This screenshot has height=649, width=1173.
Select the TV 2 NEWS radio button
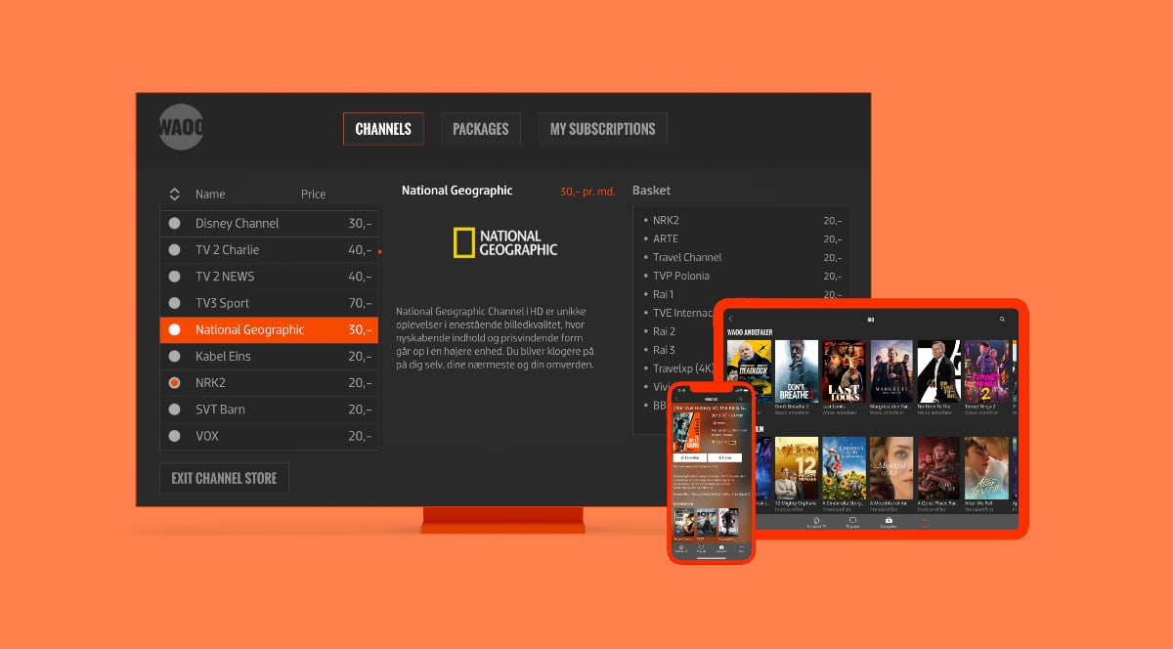tap(175, 277)
